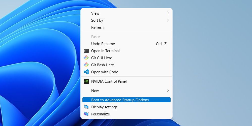
Task: Expand the View submenu arrow
Action: click(x=168, y=13)
